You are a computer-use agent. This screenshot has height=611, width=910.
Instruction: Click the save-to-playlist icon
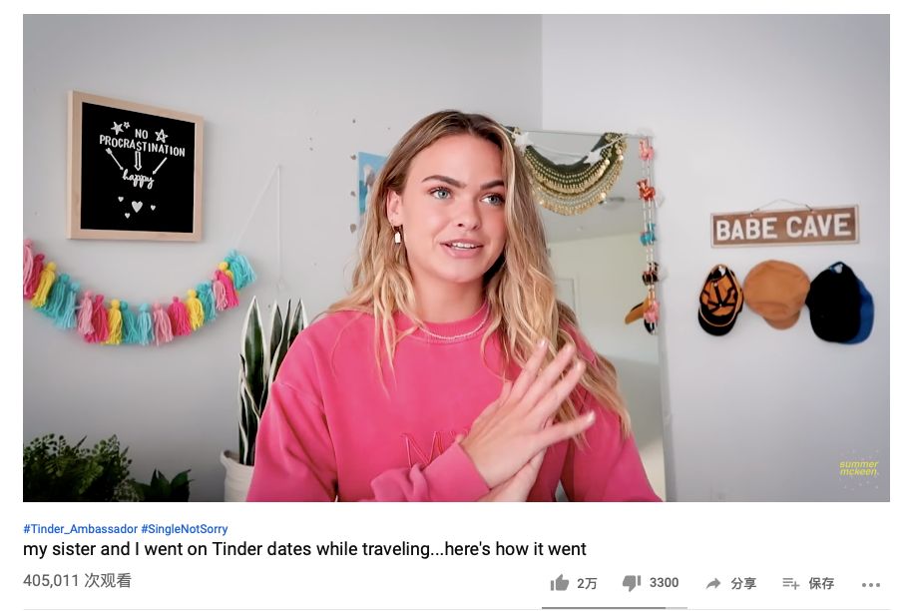(x=790, y=583)
